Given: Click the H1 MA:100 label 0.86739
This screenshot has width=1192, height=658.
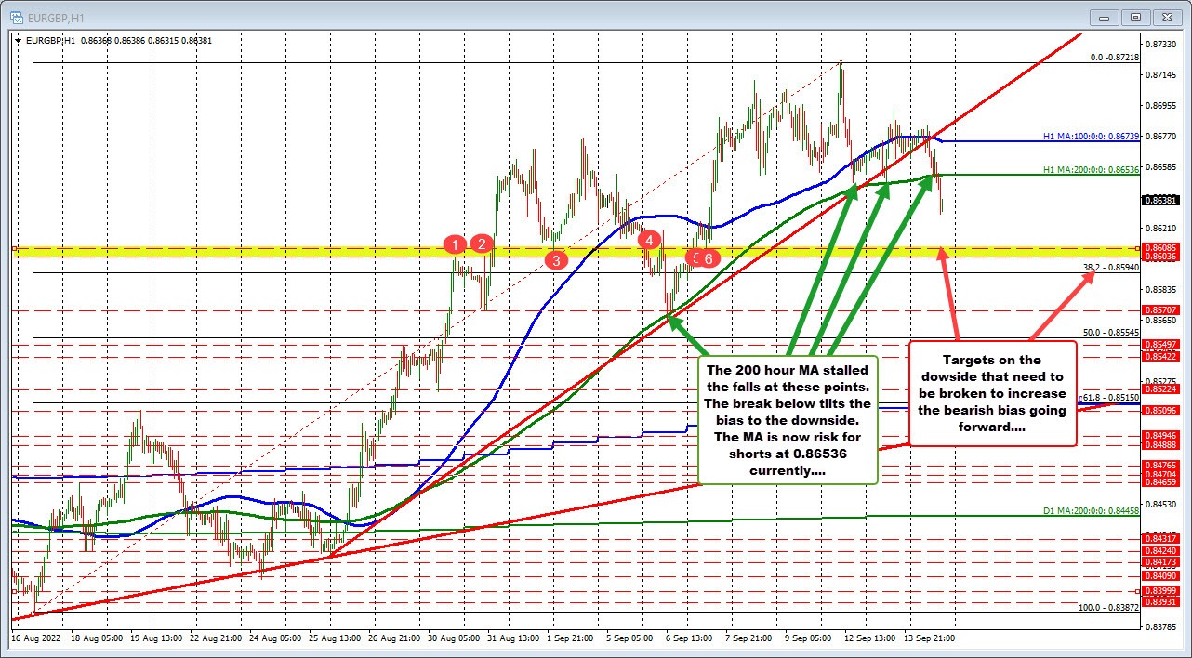Looking at the screenshot, I should pyautogui.click(x=1091, y=136).
